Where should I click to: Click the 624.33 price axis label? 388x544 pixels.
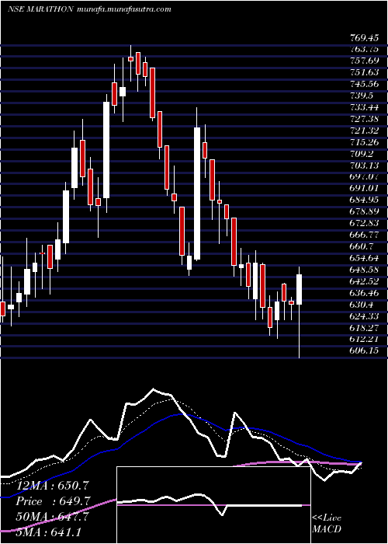point(364,316)
